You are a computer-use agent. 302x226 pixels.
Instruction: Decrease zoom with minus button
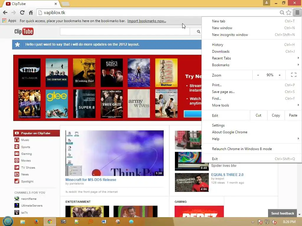click(258, 75)
